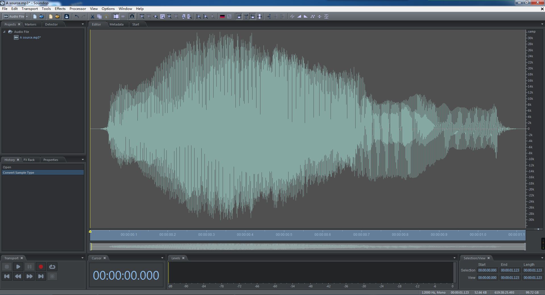This screenshot has height=295, width=545.
Task: Toggle loop playback in Transport
Action: 52,267
